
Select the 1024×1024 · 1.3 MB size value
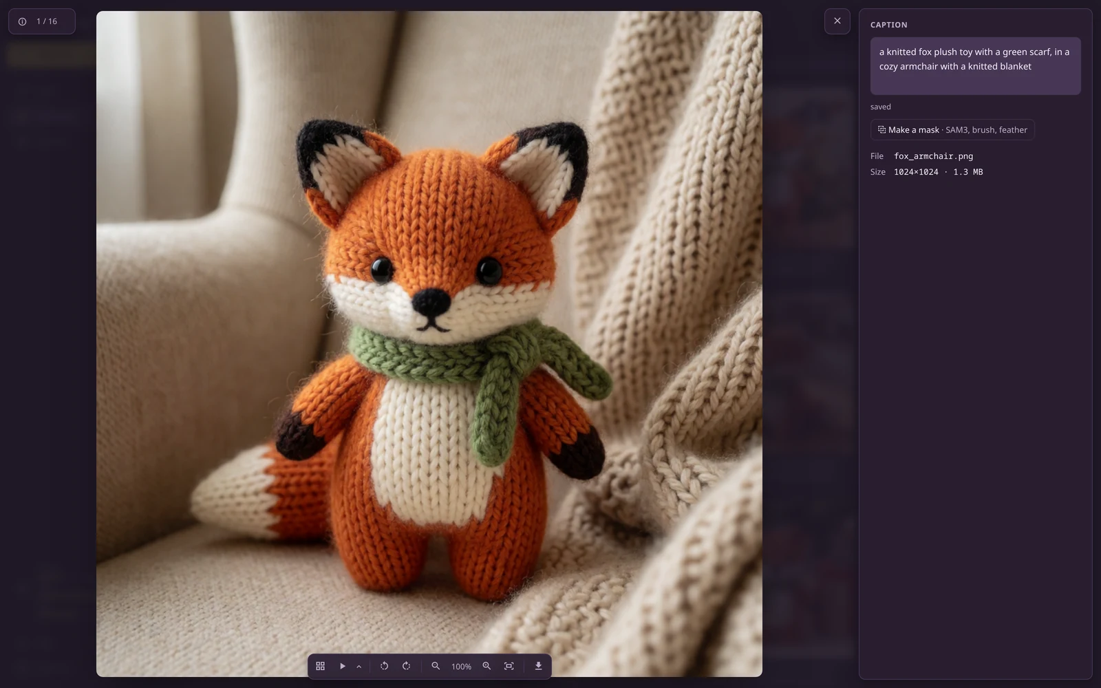coord(938,172)
